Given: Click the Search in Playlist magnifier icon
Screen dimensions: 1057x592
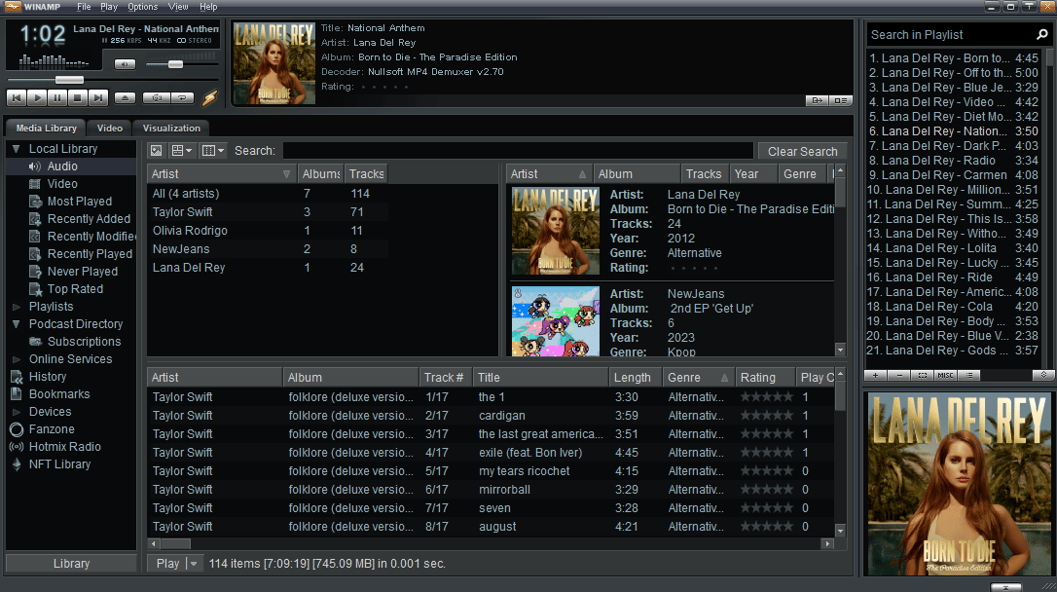Looking at the screenshot, I should point(1041,34).
